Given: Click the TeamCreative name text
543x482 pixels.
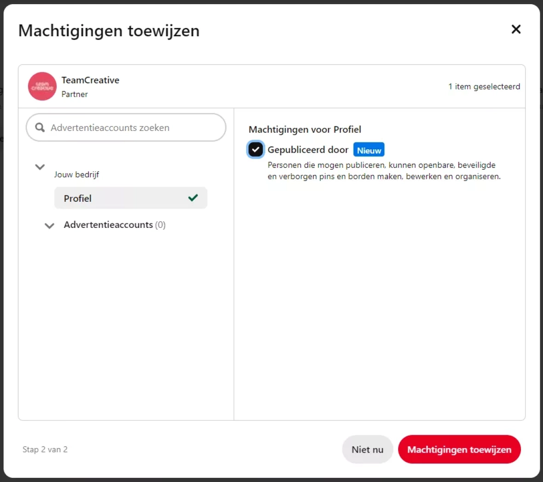Looking at the screenshot, I should point(90,80).
